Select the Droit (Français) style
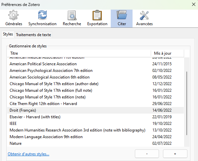198x161 pixels. pos(96,110)
